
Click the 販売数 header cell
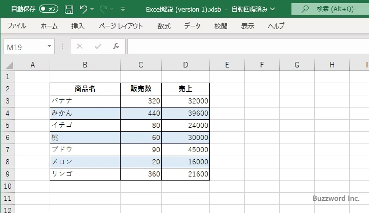pyautogui.click(x=141, y=89)
